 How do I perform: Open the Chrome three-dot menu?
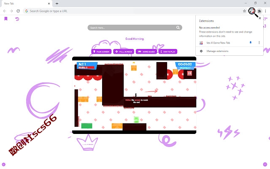pyautogui.click(x=265, y=11)
